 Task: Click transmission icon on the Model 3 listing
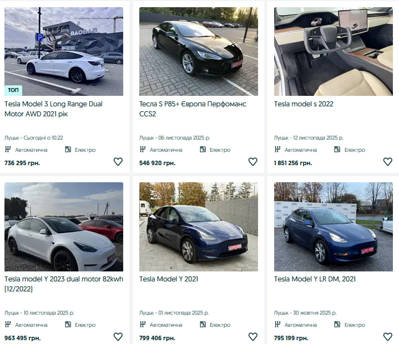click(x=8, y=150)
